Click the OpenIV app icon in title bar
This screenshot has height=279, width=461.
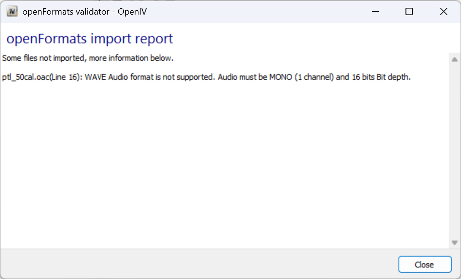(x=12, y=12)
